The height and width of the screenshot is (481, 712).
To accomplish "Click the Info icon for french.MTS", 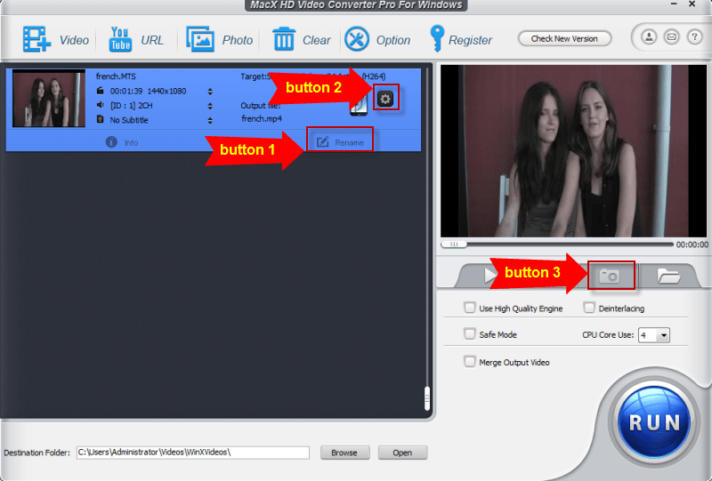I will point(111,142).
